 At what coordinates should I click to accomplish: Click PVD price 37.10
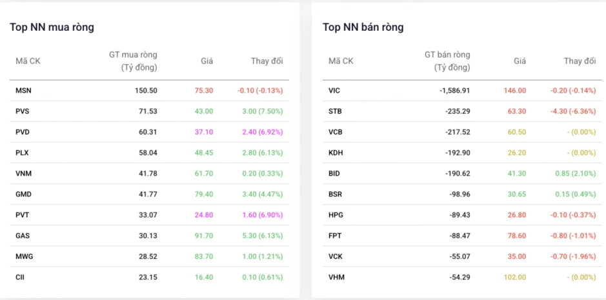[204, 132]
